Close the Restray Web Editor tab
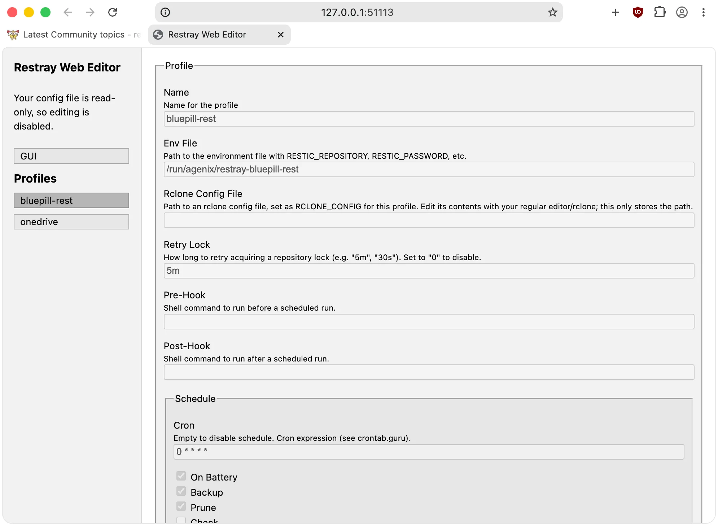Image resolution: width=718 pixels, height=526 pixels. [281, 35]
